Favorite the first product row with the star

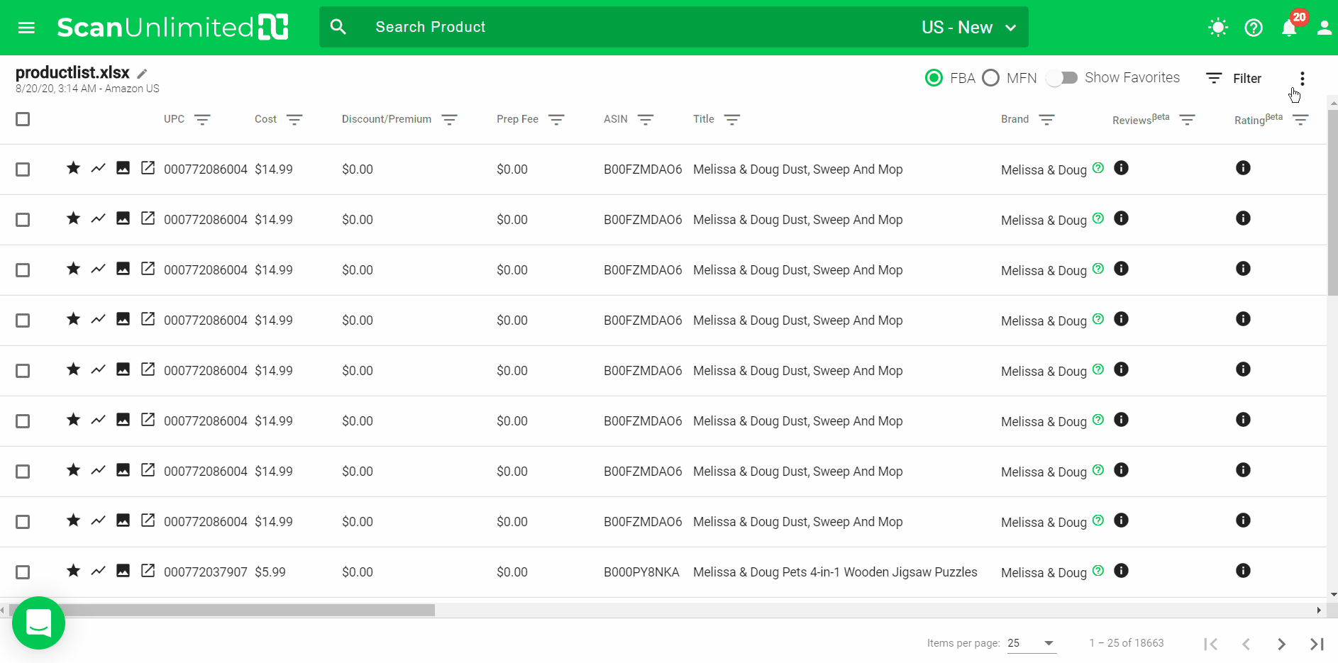(73, 168)
